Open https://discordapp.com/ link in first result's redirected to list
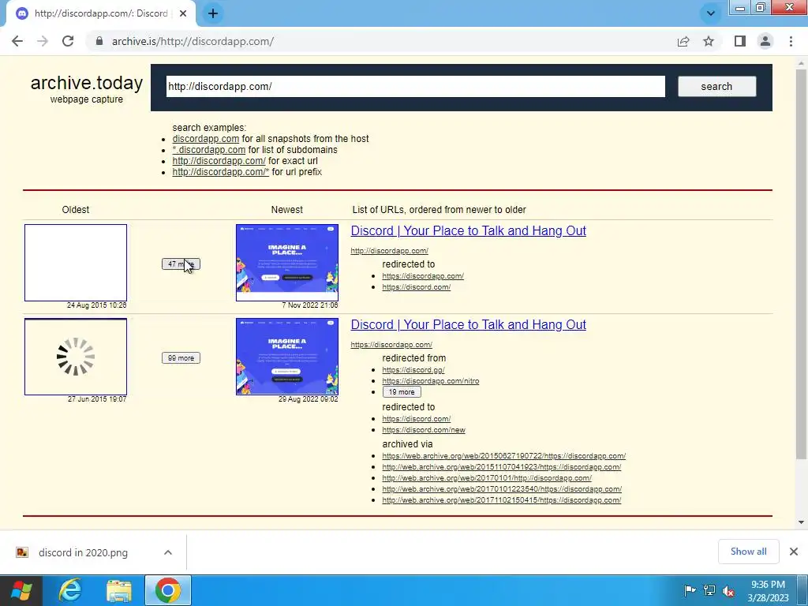 [423, 276]
